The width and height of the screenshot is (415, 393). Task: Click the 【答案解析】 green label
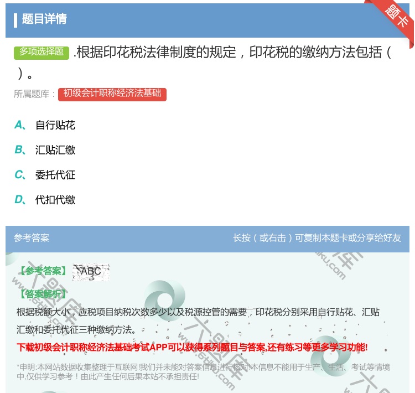coord(43,294)
